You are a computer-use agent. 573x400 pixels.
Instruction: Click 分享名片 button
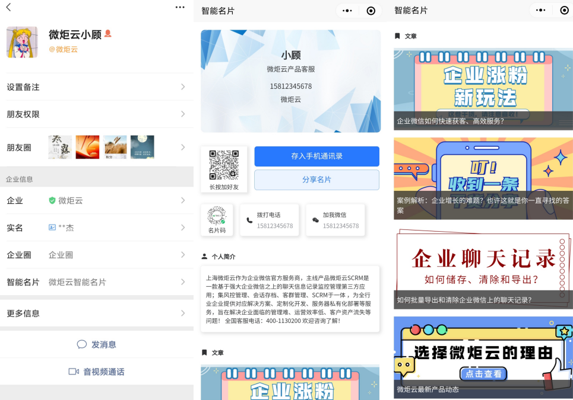[x=317, y=180]
